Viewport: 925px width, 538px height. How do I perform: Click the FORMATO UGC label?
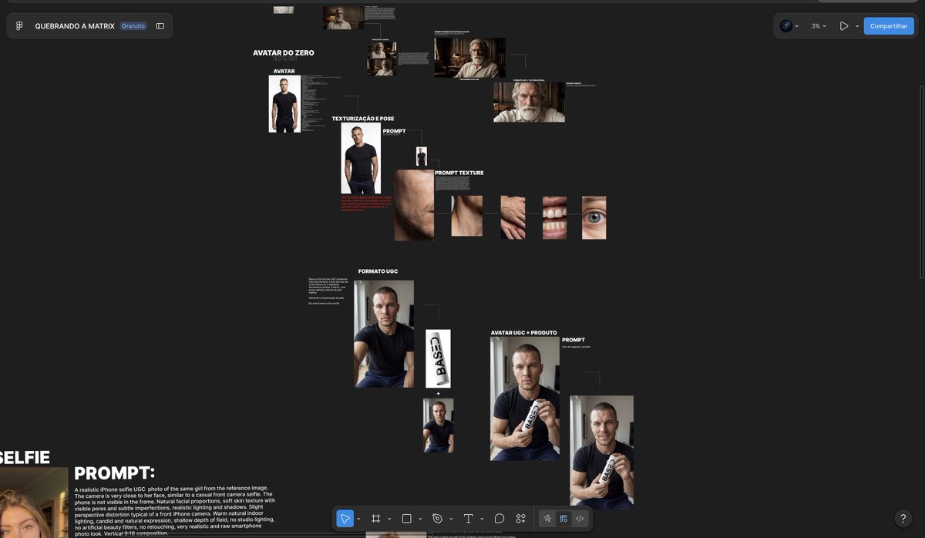pos(378,271)
